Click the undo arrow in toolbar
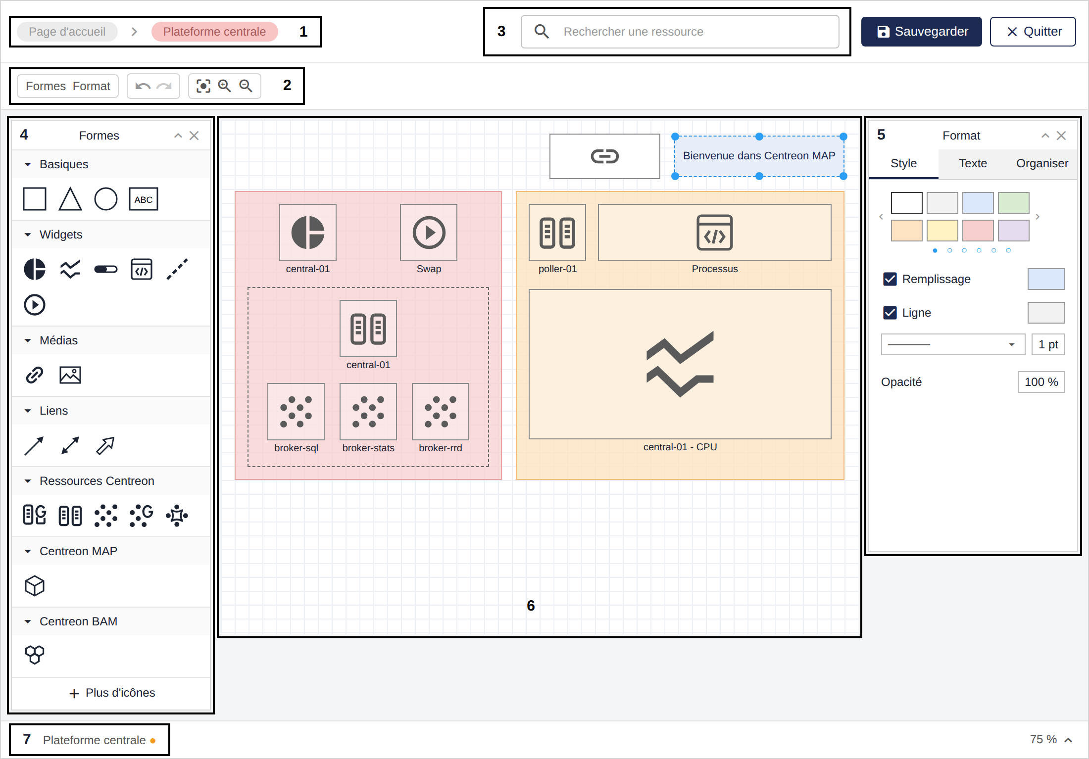The height and width of the screenshot is (759, 1089). (143, 86)
